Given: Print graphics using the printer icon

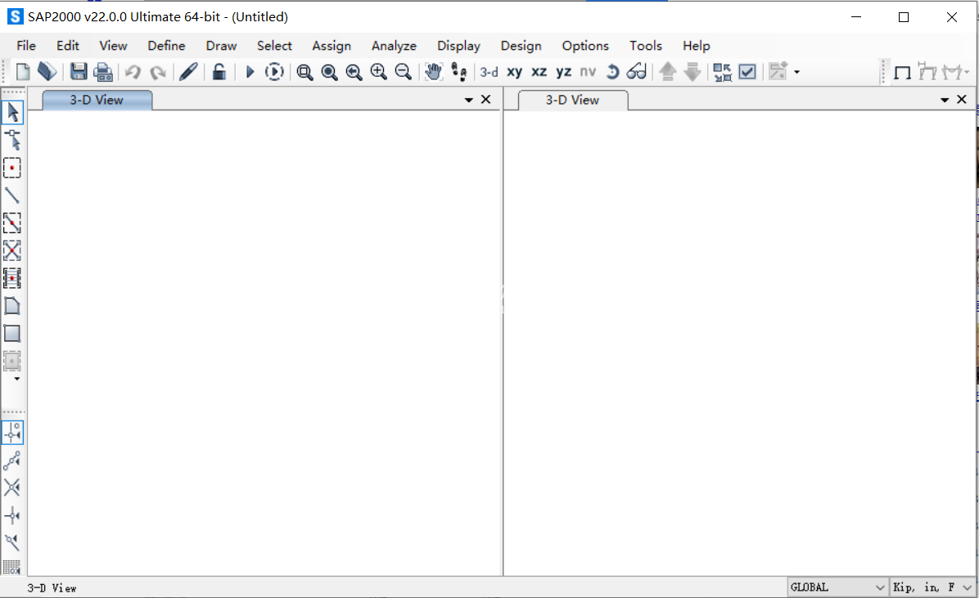Looking at the screenshot, I should (x=103, y=72).
